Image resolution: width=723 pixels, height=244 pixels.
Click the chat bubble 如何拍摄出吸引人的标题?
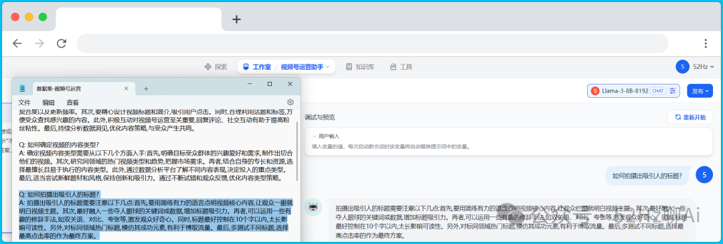(647, 176)
